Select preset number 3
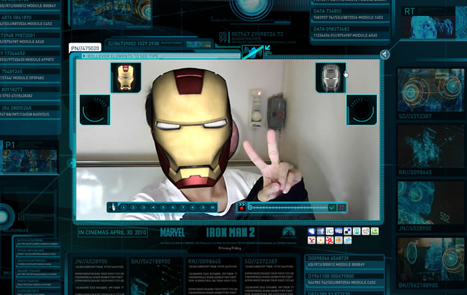This screenshot has height=295, width=467. [143, 208]
